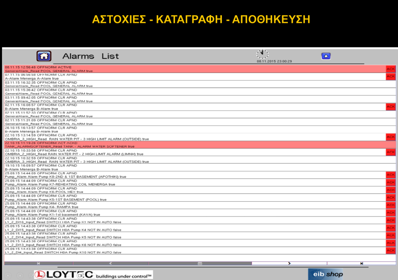Jump to last page of alarm list

(x=361, y=263)
